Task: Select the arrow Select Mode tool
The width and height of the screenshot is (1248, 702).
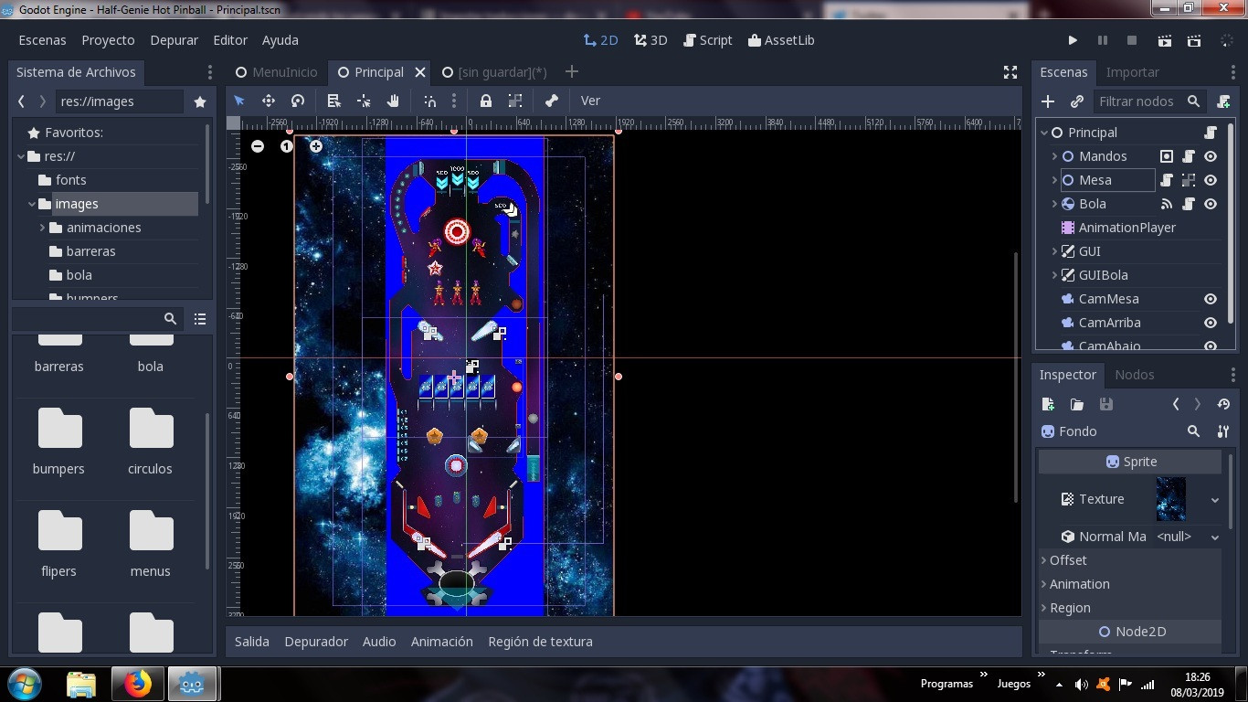Action: pos(239,101)
